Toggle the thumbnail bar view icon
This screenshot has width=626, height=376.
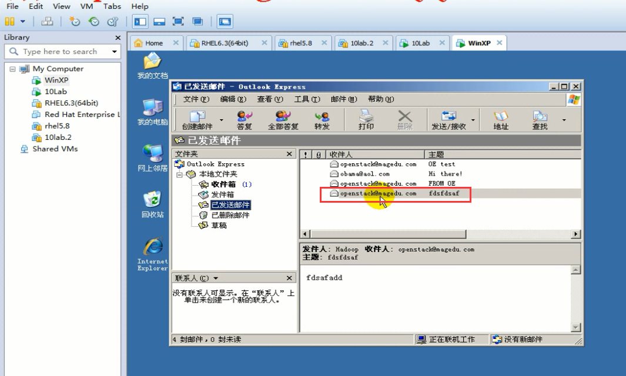(x=159, y=22)
